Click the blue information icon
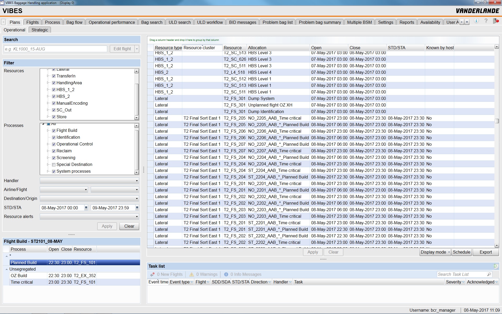Screen dimensions: 502x314 (476, 21)
